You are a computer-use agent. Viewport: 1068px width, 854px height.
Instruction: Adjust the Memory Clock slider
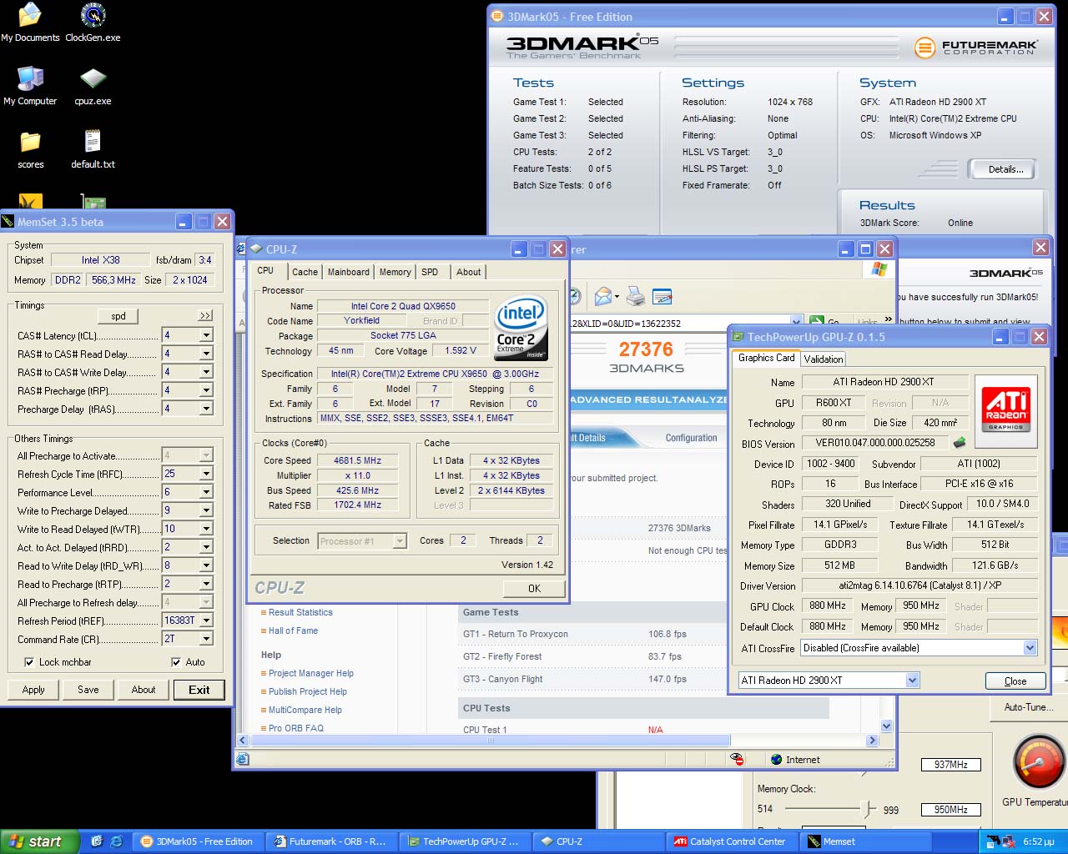click(x=867, y=809)
